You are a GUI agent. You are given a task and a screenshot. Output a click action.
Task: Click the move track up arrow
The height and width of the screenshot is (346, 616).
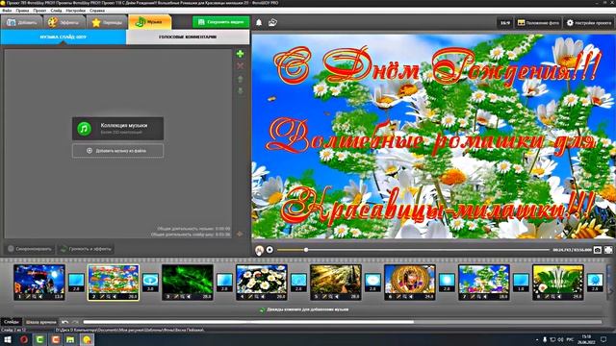[240, 79]
